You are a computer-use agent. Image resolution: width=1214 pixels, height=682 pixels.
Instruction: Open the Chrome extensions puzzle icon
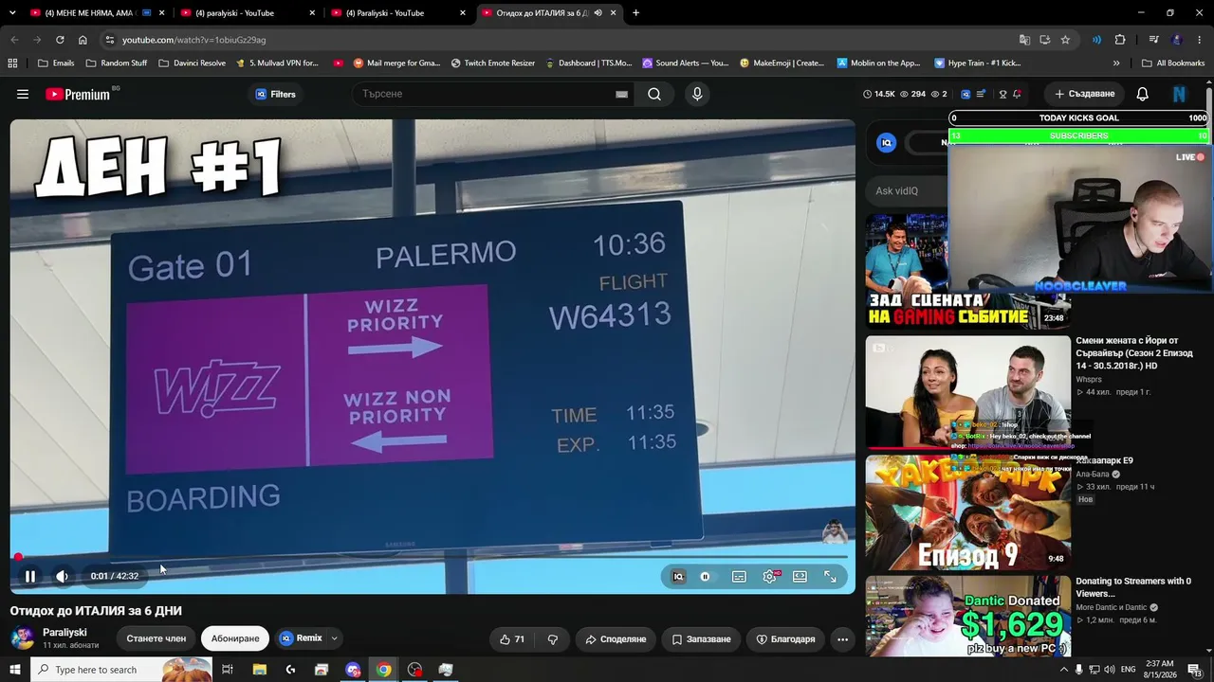click(1120, 40)
